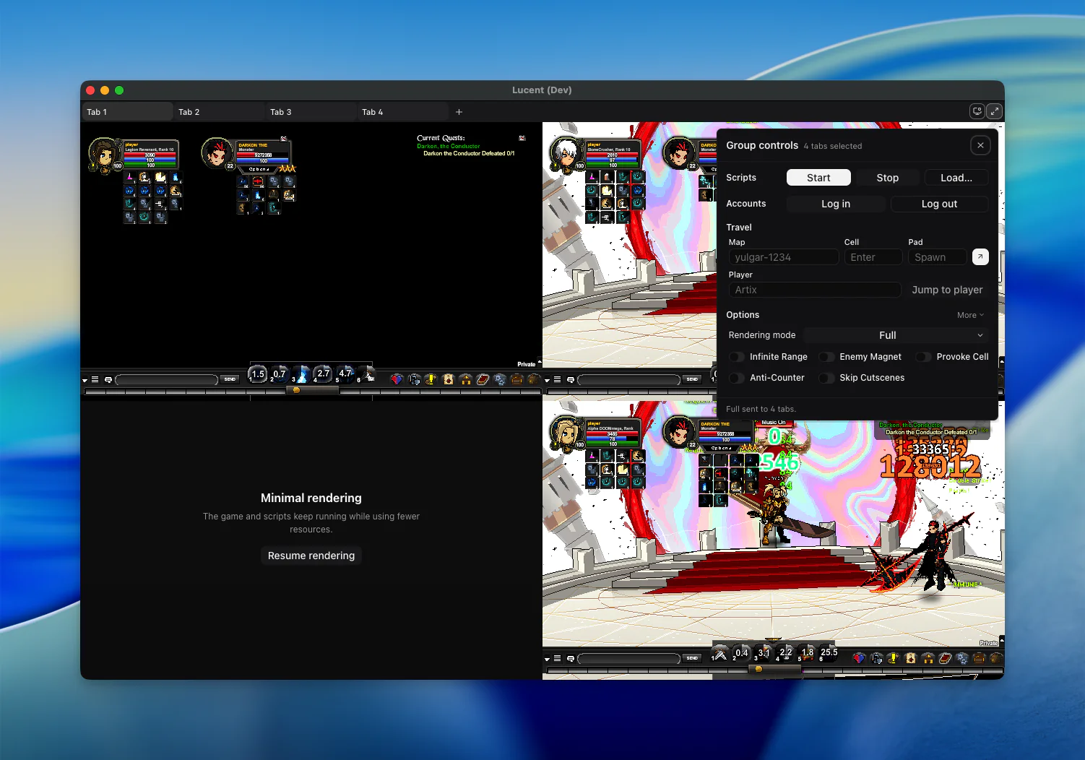The image size is (1085, 760).
Task: Use skill 5 in bottom-right game pane
Action: [x=807, y=654]
